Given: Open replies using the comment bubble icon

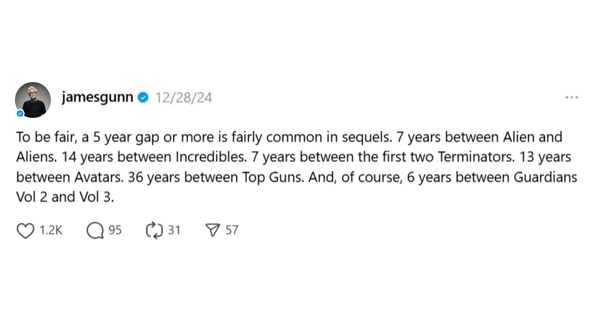Looking at the screenshot, I should (95, 231).
